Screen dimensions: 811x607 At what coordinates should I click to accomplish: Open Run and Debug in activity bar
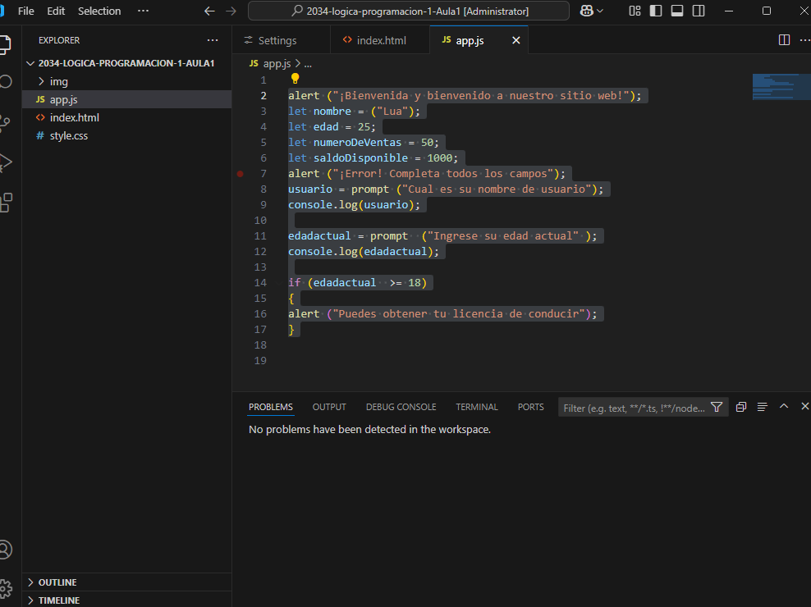tap(6, 162)
